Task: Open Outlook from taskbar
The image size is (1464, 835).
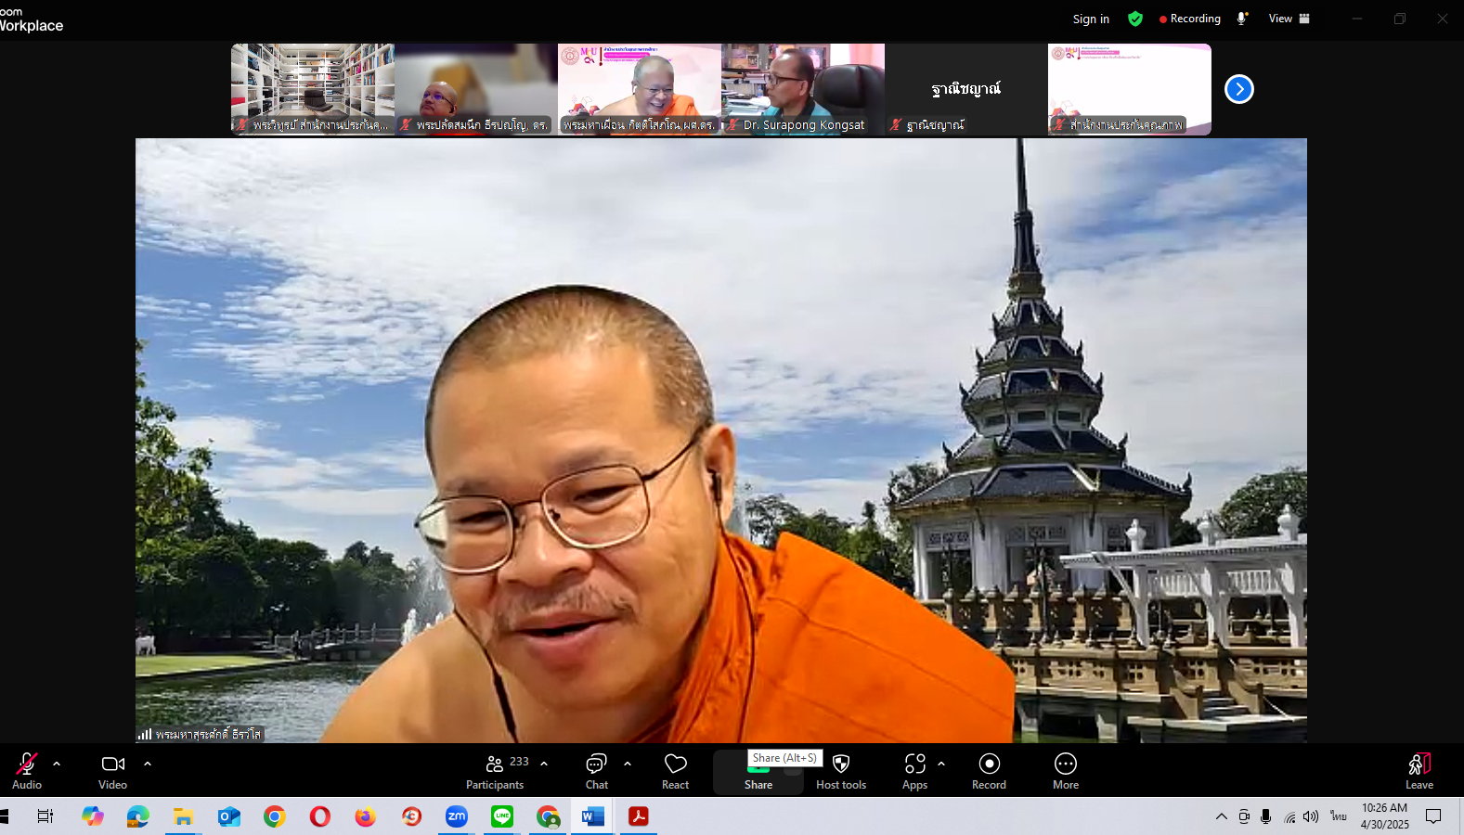Action: pyautogui.click(x=229, y=816)
